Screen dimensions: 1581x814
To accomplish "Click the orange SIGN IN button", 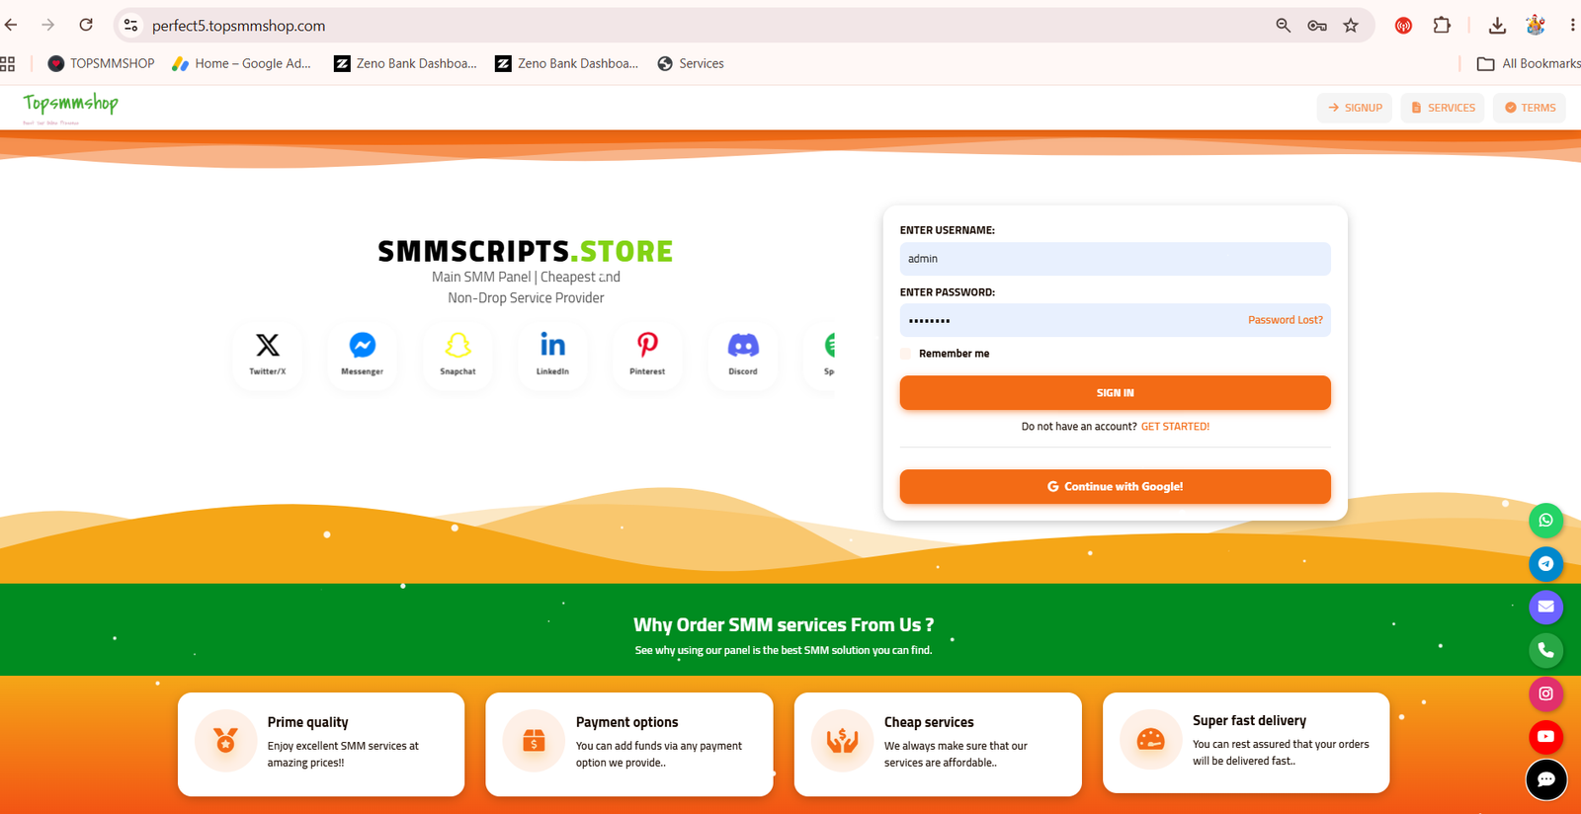I will (x=1115, y=393).
